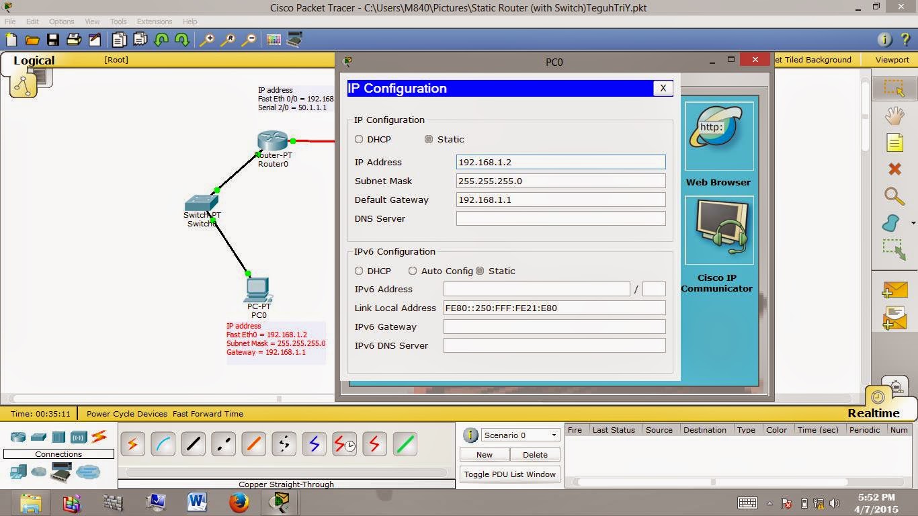Open the File menu

tap(10, 21)
